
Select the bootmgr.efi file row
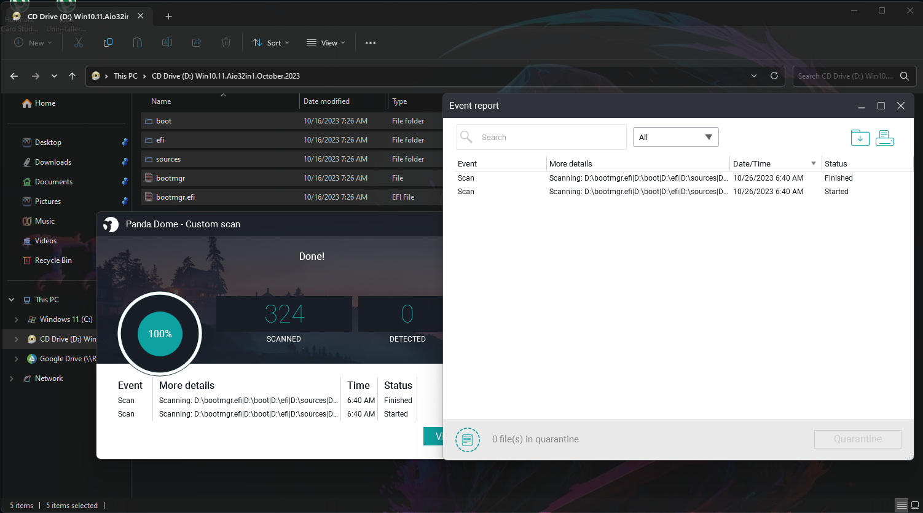coord(292,197)
